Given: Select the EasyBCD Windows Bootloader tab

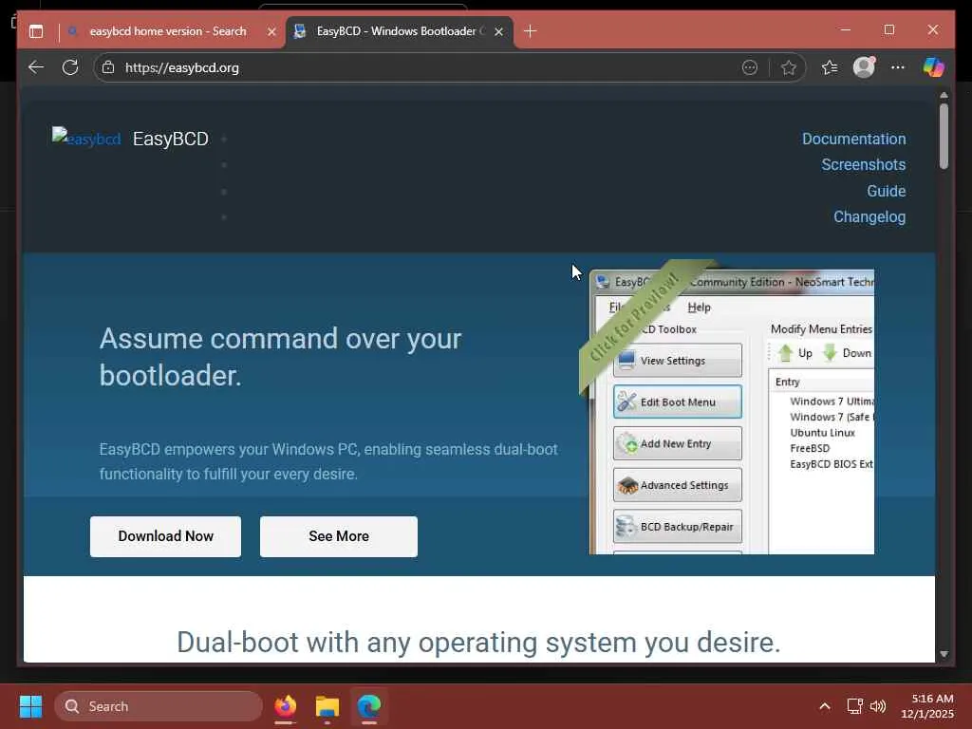Looking at the screenshot, I should (x=397, y=31).
